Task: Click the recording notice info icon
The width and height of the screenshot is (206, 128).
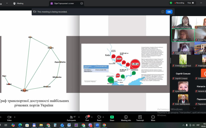Action: coord(163,12)
